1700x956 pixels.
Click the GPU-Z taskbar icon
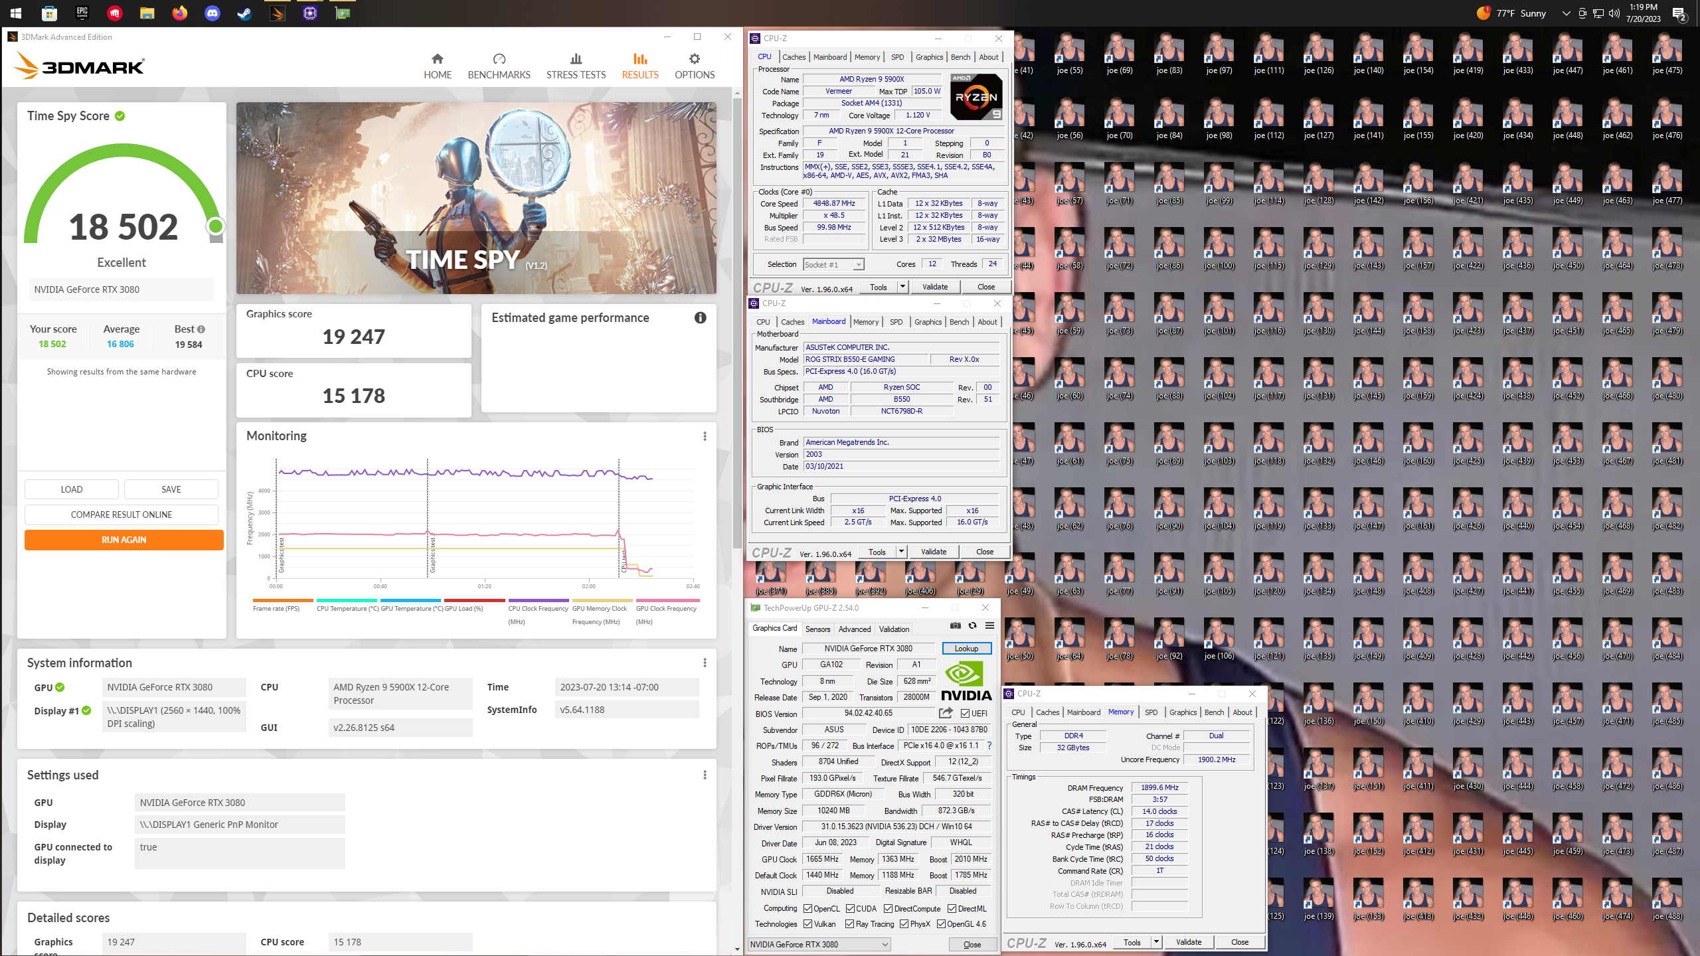point(343,13)
